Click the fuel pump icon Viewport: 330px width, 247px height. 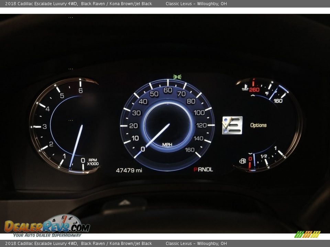(x=243, y=161)
